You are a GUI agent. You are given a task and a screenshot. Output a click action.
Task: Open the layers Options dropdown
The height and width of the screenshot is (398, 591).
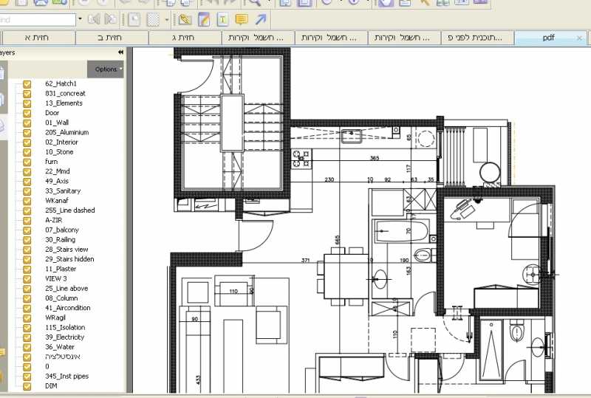click(x=106, y=69)
